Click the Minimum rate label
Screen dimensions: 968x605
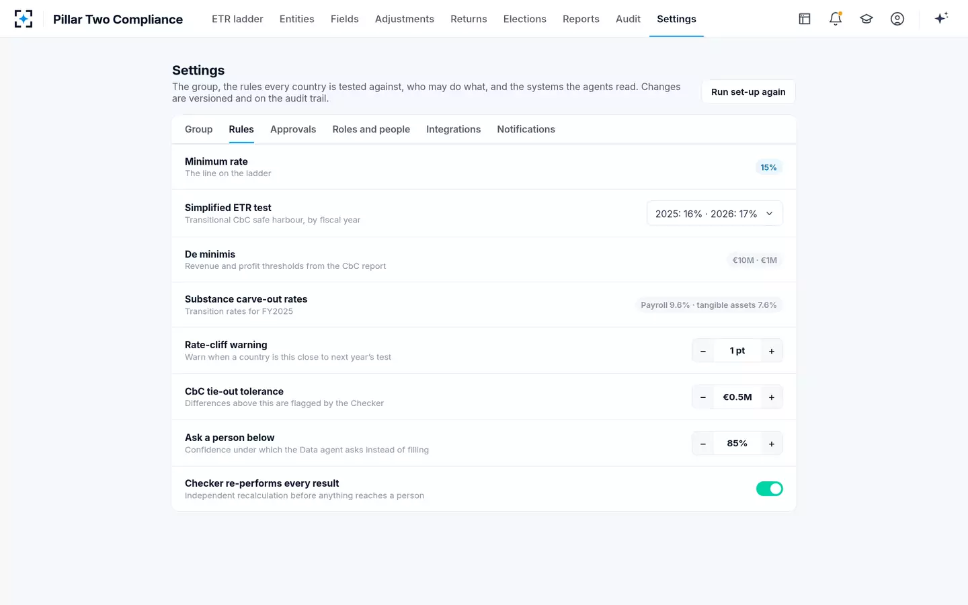216,161
